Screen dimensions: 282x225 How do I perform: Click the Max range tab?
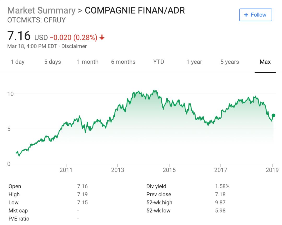coord(265,62)
